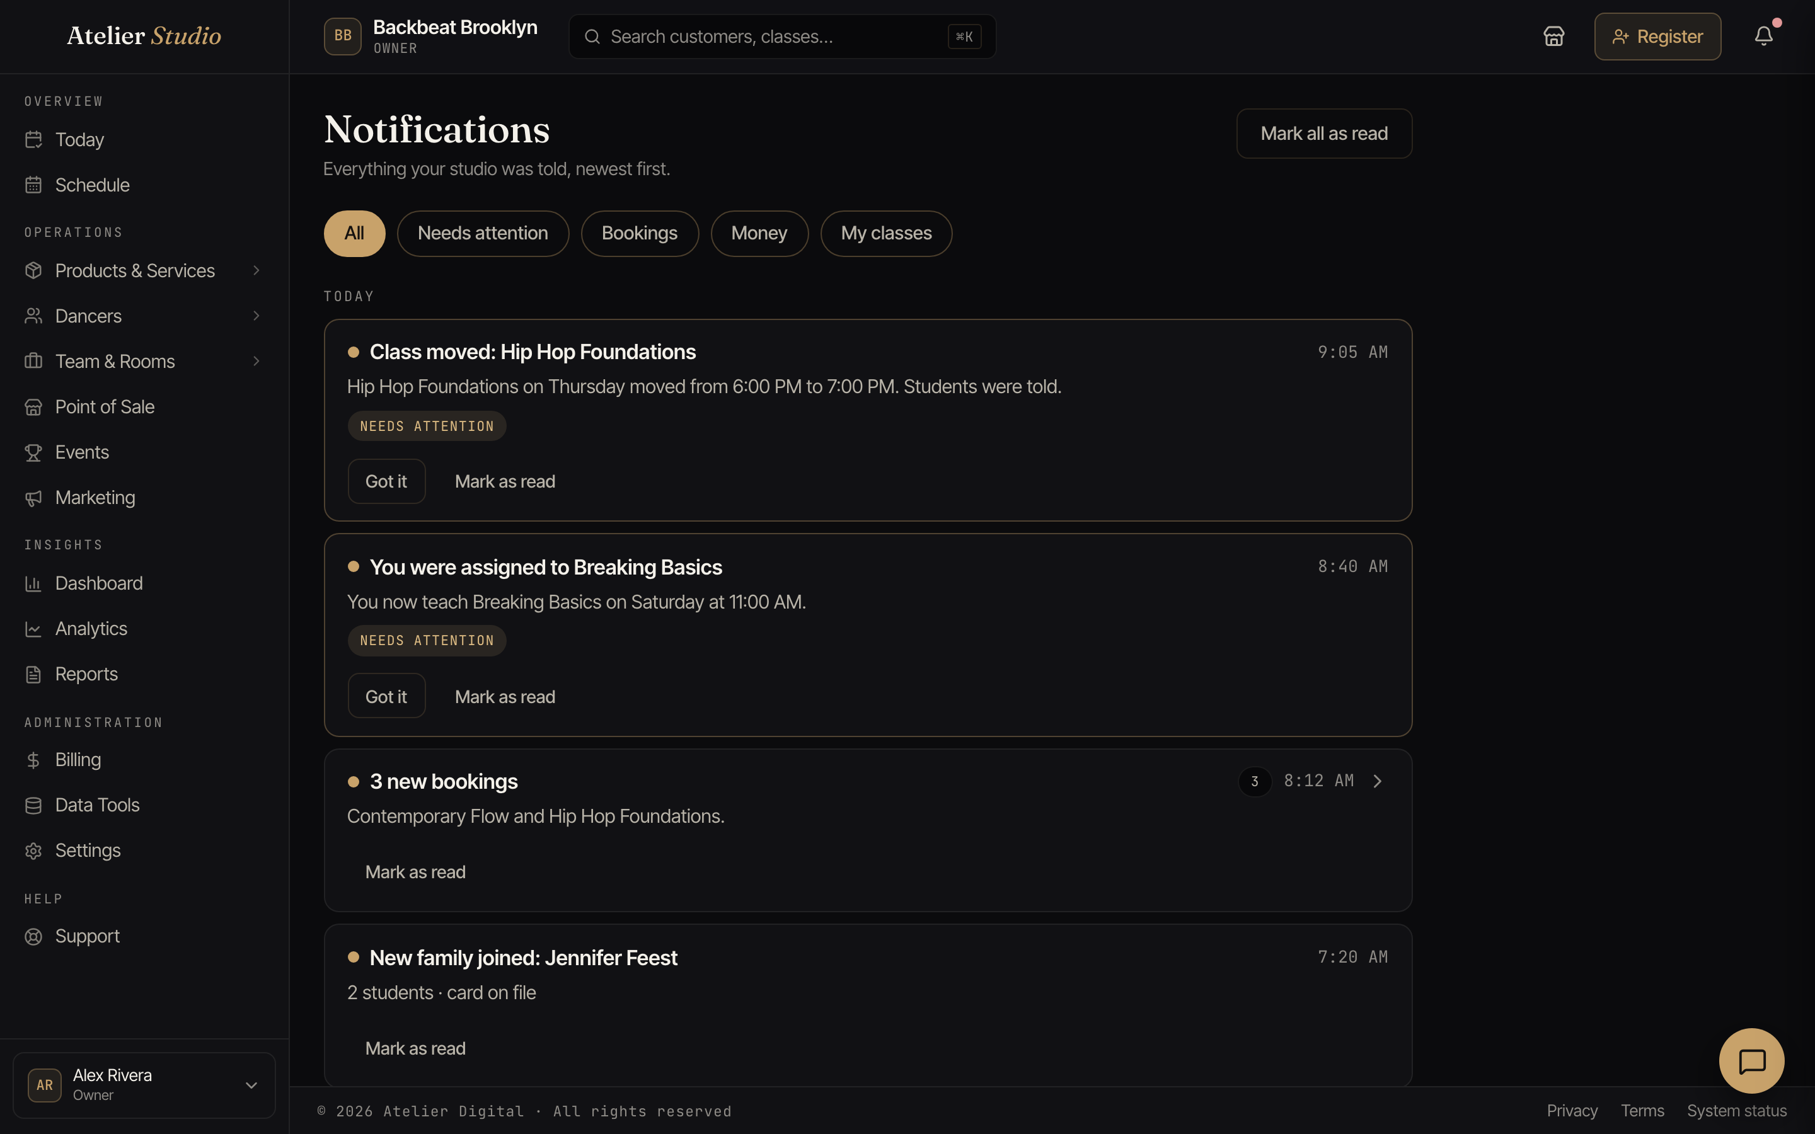1815x1134 pixels.
Task: Click the Point of Sale storefront icon
Action: pos(33,406)
